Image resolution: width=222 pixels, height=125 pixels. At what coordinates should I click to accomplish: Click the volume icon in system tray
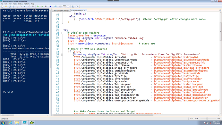click(210, 123)
